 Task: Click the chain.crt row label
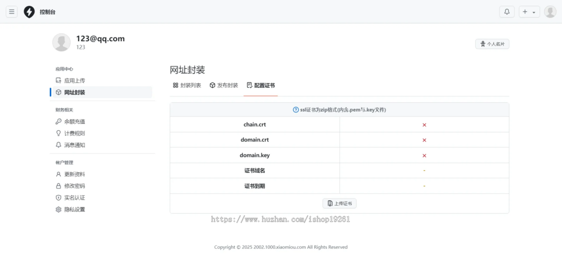(x=255, y=124)
